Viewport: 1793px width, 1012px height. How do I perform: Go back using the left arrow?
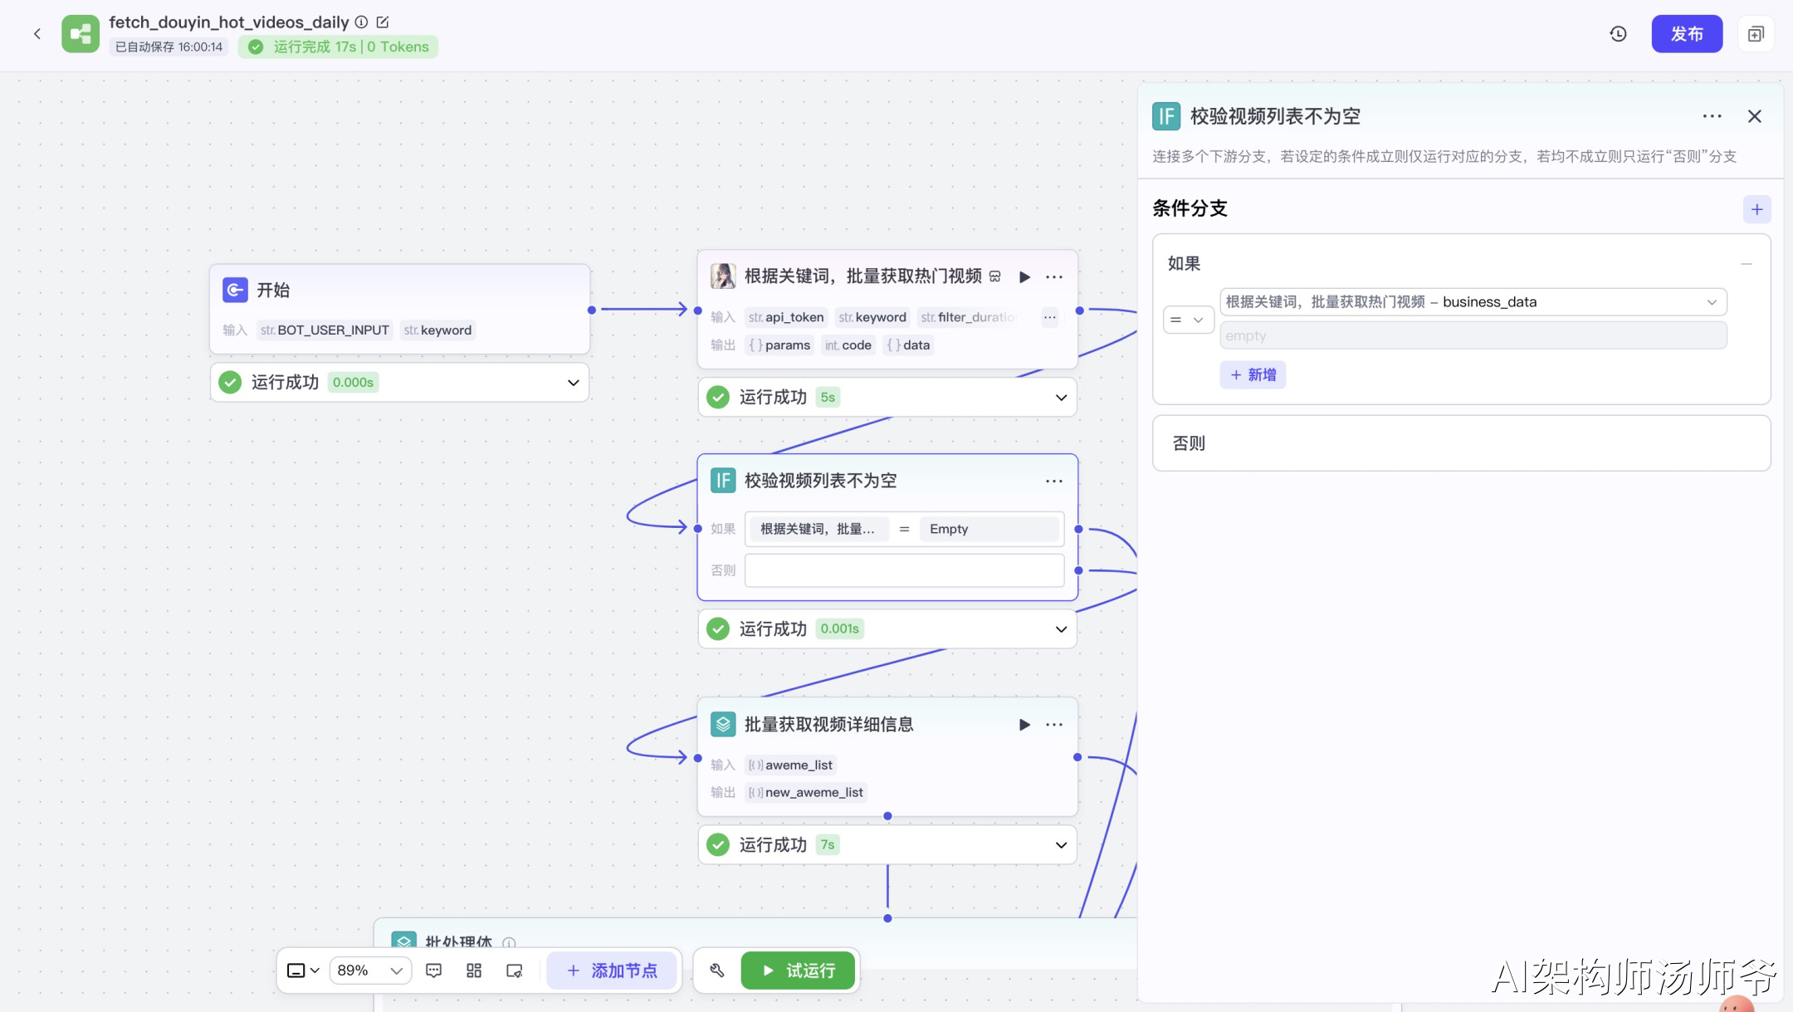(x=37, y=34)
